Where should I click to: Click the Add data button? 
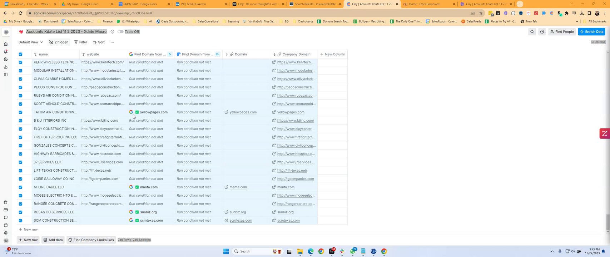pos(53,240)
